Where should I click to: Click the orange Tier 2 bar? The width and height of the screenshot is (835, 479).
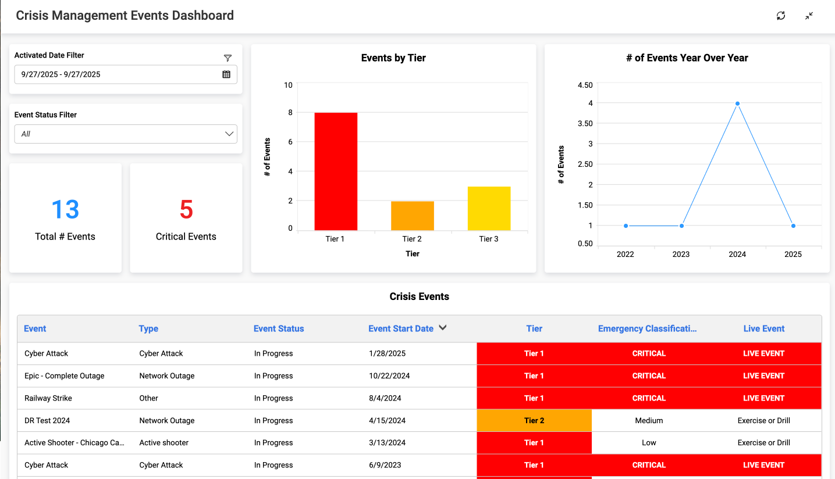pyautogui.click(x=413, y=216)
